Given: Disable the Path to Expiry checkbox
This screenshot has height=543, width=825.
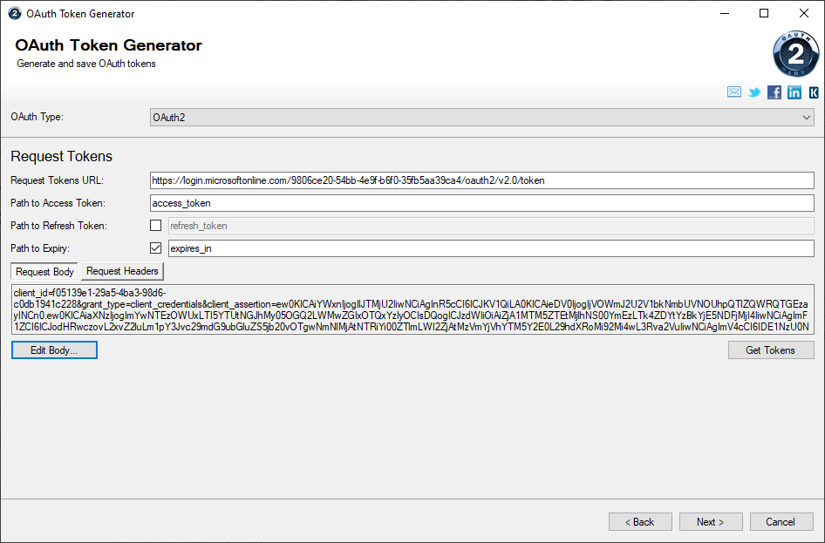Looking at the screenshot, I should pyautogui.click(x=155, y=248).
